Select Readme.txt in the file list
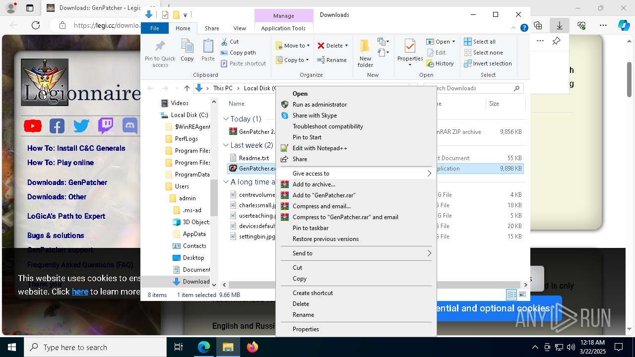This screenshot has width=635, height=357. pyautogui.click(x=254, y=158)
